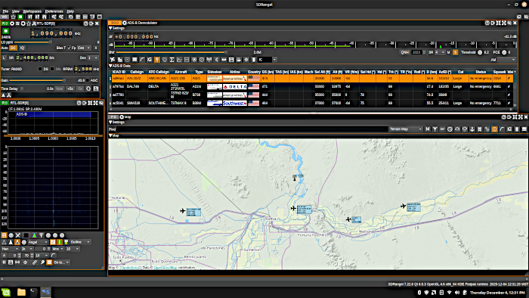
Task: Select the DAL749 Delta aircraft row
Action: pyautogui.click(x=312, y=86)
